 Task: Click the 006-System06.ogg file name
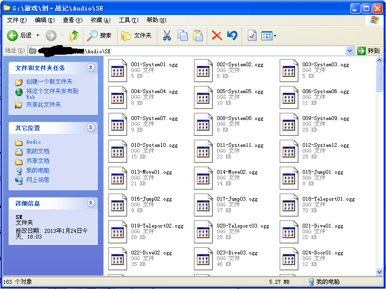(x=326, y=92)
